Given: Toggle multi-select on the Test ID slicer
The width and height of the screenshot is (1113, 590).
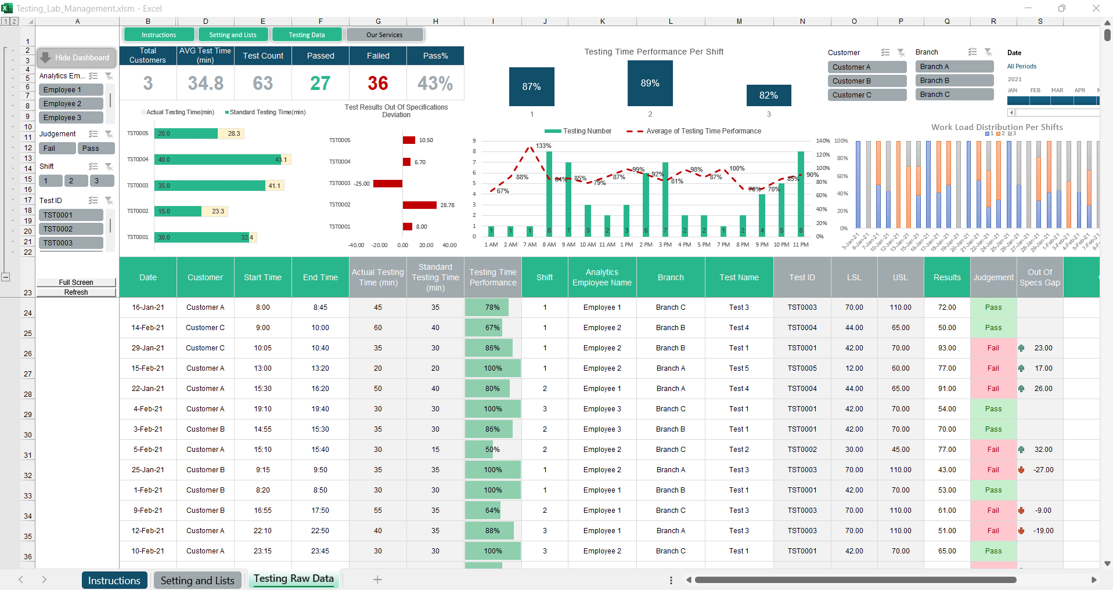Looking at the screenshot, I should 93,200.
